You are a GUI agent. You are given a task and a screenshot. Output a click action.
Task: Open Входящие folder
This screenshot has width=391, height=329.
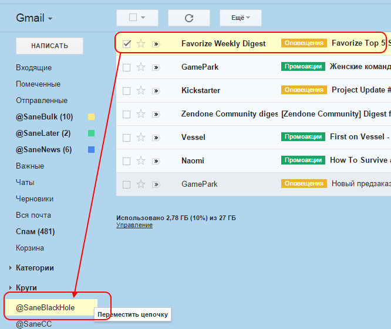[x=34, y=68]
